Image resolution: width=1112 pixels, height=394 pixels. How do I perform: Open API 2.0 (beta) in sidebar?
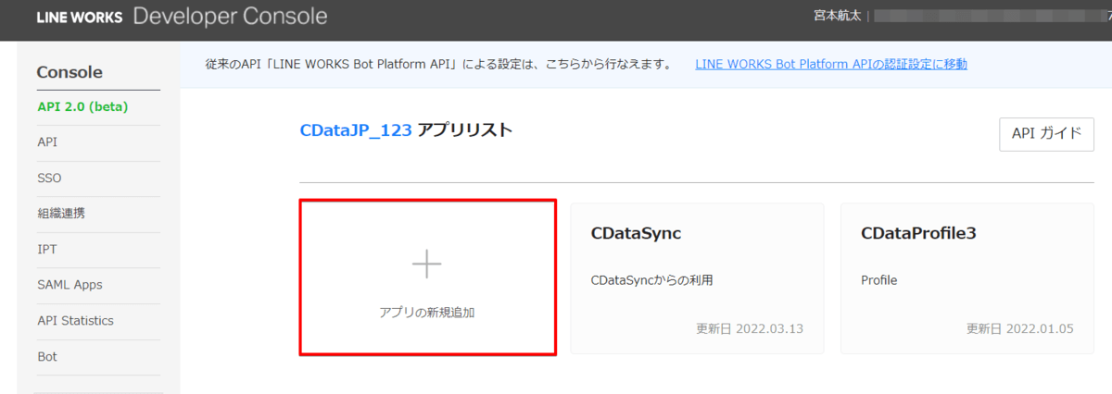click(83, 106)
